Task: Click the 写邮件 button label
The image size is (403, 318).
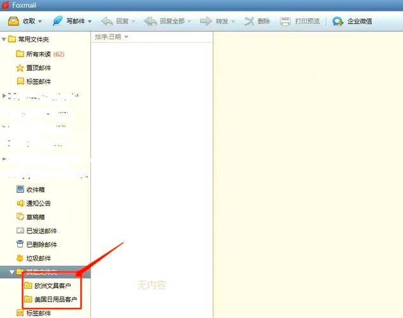Action: pos(76,21)
